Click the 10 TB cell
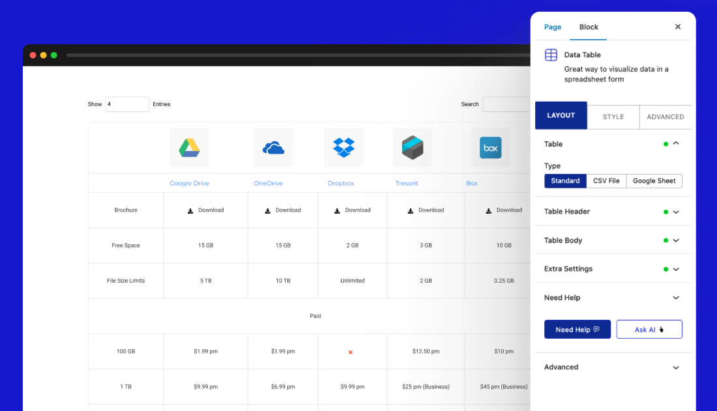 (x=283, y=281)
